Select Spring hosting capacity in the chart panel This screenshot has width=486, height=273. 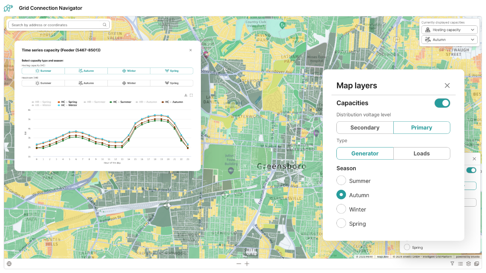coord(172,71)
